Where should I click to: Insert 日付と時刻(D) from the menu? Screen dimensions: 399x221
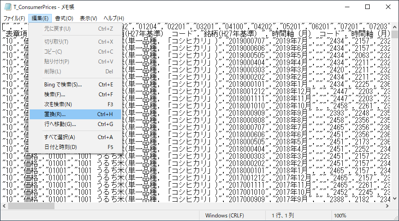pos(60,147)
